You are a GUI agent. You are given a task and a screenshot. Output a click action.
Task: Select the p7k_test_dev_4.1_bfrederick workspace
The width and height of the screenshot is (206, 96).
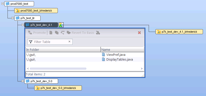[179, 32]
